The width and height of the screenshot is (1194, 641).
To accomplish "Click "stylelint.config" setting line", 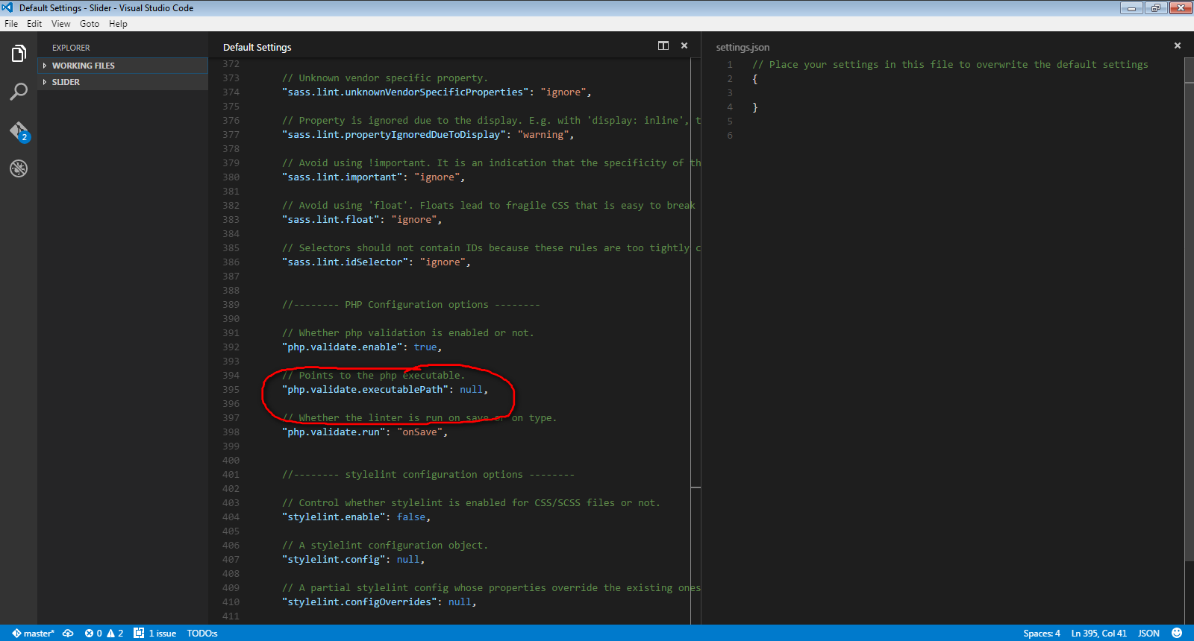I will (x=354, y=560).
